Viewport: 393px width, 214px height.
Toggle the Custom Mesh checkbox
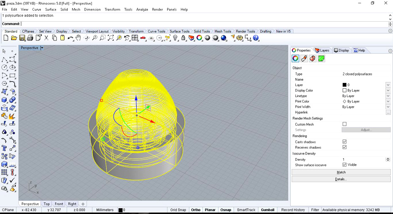click(344, 124)
